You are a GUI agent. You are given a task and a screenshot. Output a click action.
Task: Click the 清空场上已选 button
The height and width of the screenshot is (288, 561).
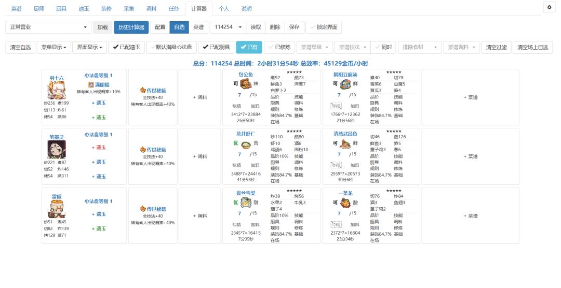pos(533,47)
